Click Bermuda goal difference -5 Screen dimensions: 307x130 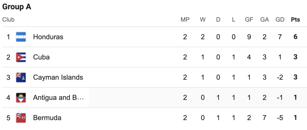[280, 118]
